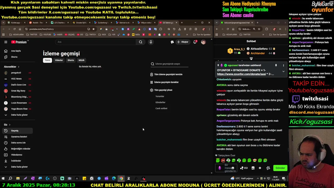Click the purple microphone icon in Kick chat
The height and width of the screenshot is (188, 334).
click(x=220, y=168)
